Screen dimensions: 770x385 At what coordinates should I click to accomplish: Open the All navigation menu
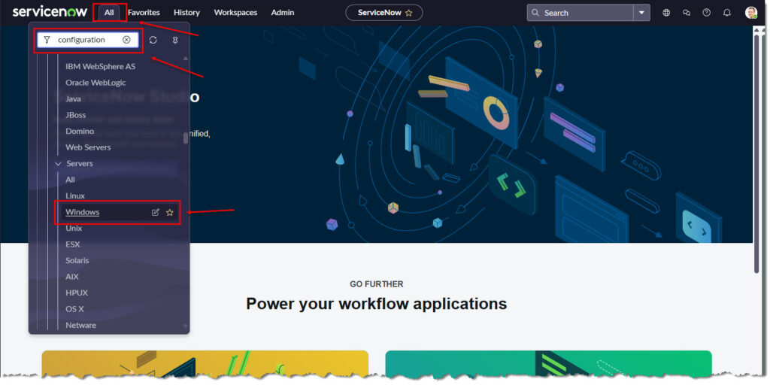tap(109, 13)
